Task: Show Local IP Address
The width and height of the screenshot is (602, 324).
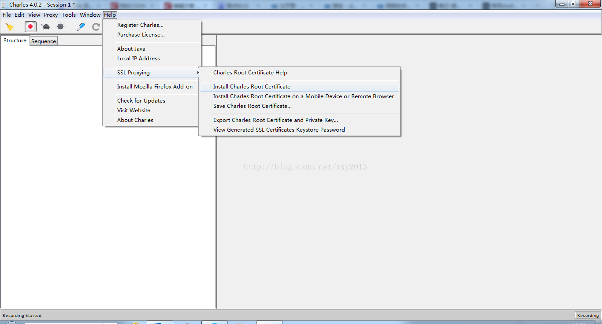Action: (152, 59)
